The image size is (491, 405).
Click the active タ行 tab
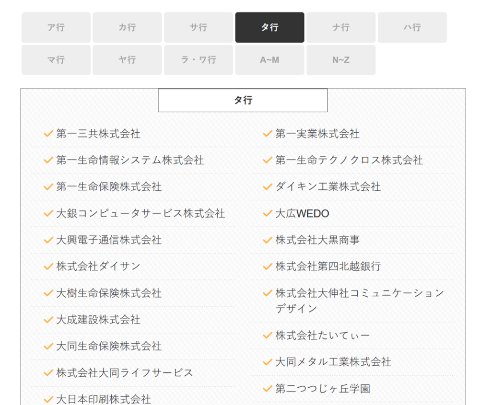[269, 27]
